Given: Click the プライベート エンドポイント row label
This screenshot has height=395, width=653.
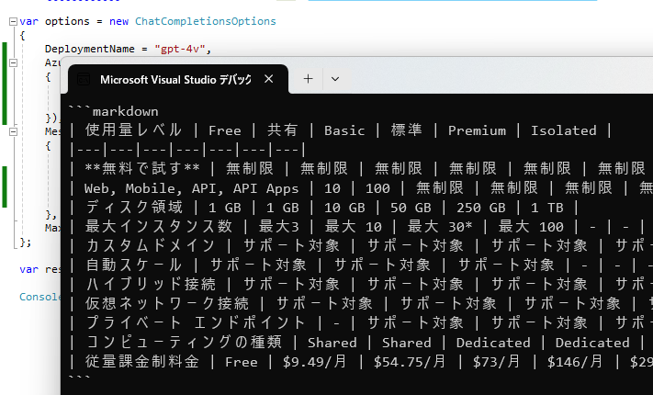Looking at the screenshot, I should [196, 322].
